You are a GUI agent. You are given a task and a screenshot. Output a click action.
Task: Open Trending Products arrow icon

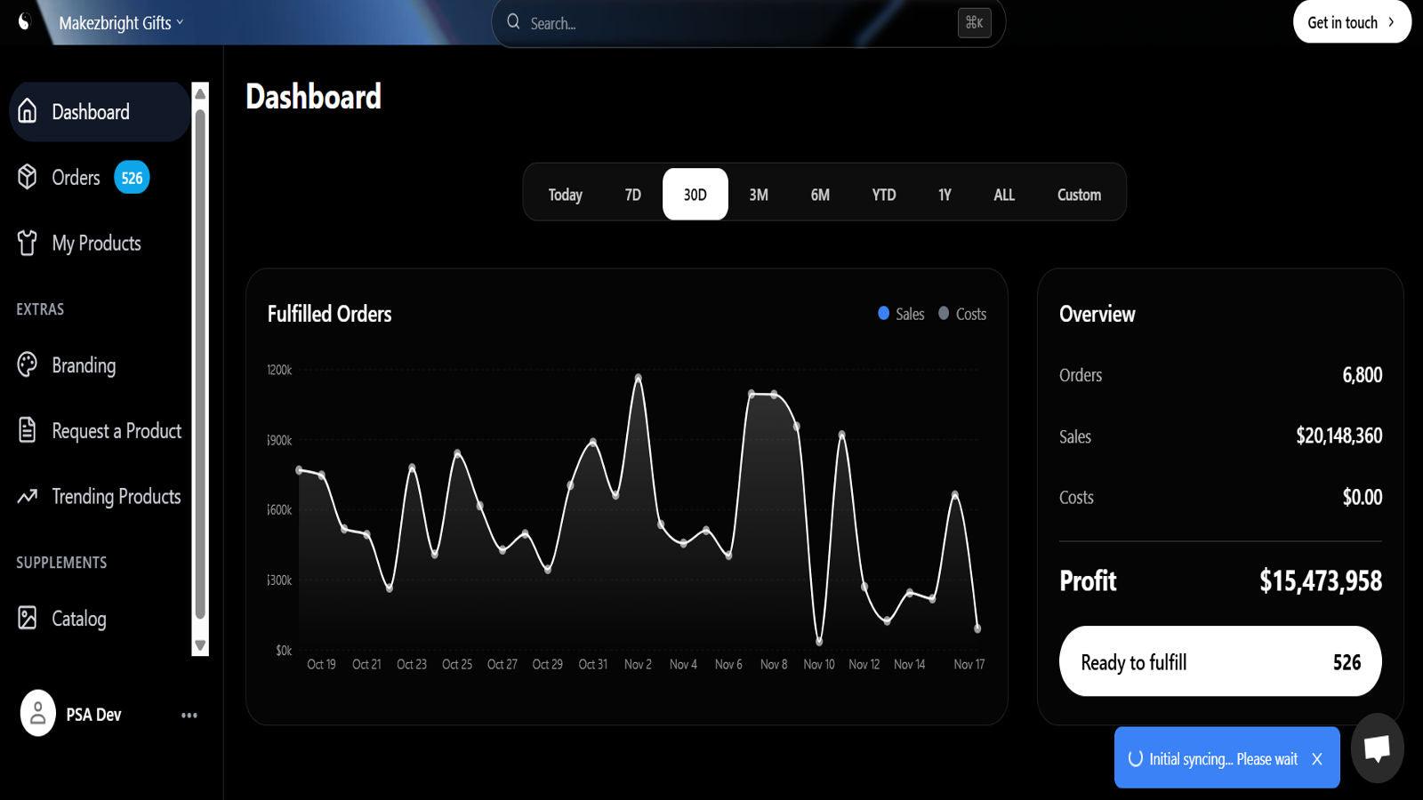(x=28, y=496)
